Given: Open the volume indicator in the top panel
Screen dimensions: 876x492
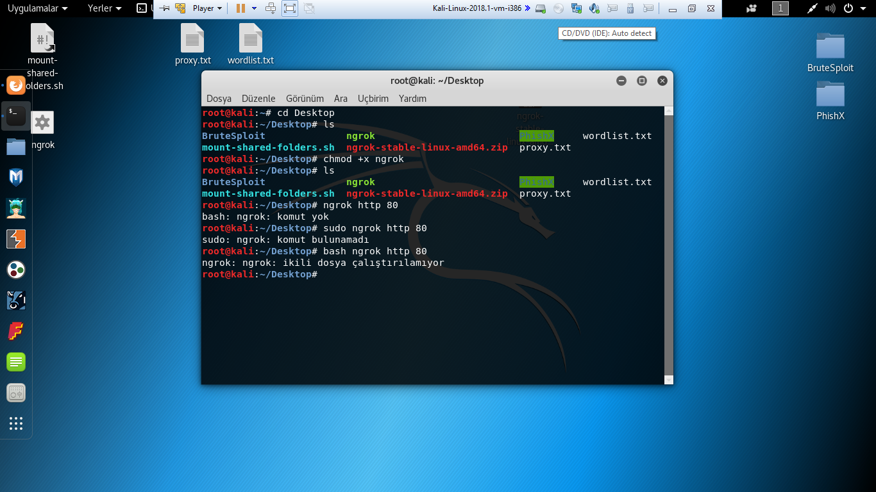Looking at the screenshot, I should click(830, 8).
